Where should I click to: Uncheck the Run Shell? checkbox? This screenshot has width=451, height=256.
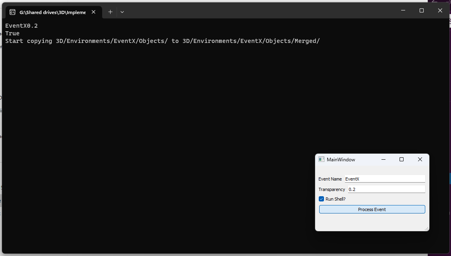[321, 199]
